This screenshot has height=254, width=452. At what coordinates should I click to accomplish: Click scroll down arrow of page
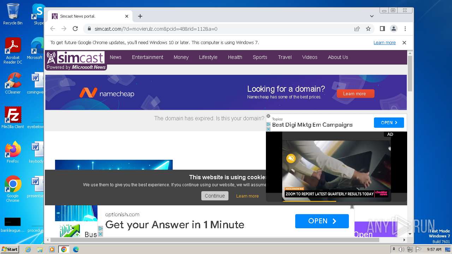pyautogui.click(x=410, y=234)
